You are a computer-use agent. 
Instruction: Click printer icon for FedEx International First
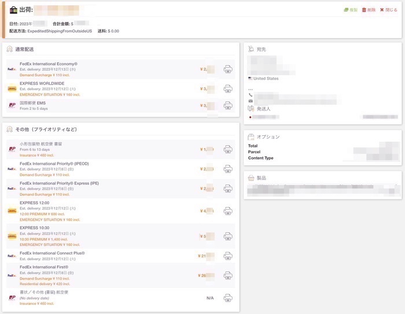228,275
